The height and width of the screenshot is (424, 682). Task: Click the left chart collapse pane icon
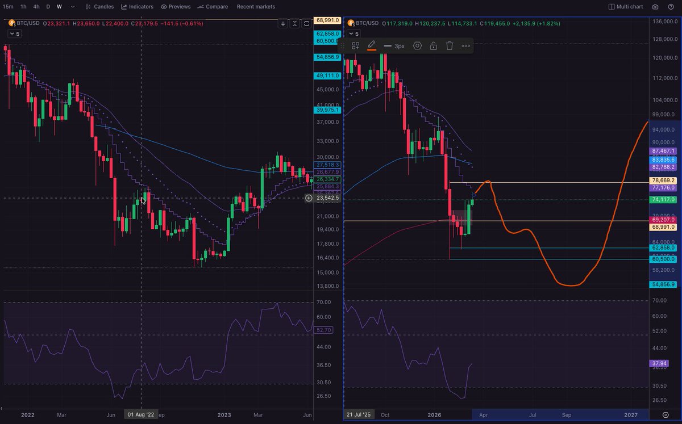tap(294, 23)
